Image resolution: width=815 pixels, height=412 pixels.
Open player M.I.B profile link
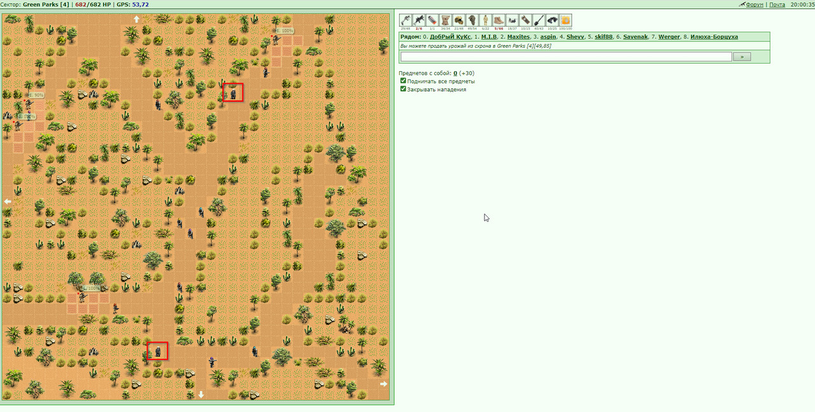tap(489, 37)
